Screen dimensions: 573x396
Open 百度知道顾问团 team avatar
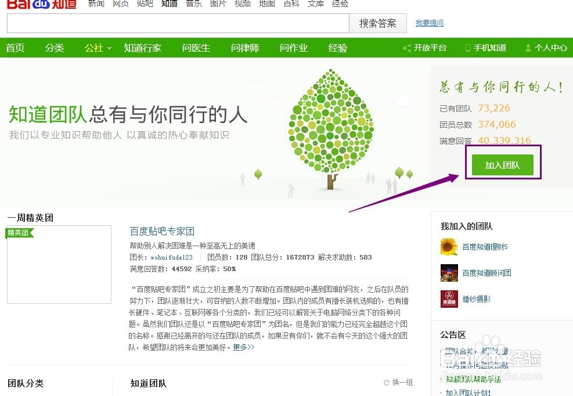(x=449, y=273)
